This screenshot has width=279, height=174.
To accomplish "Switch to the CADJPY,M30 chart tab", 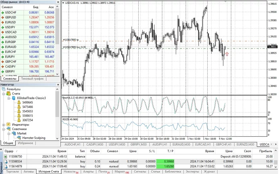I will (95, 144).
